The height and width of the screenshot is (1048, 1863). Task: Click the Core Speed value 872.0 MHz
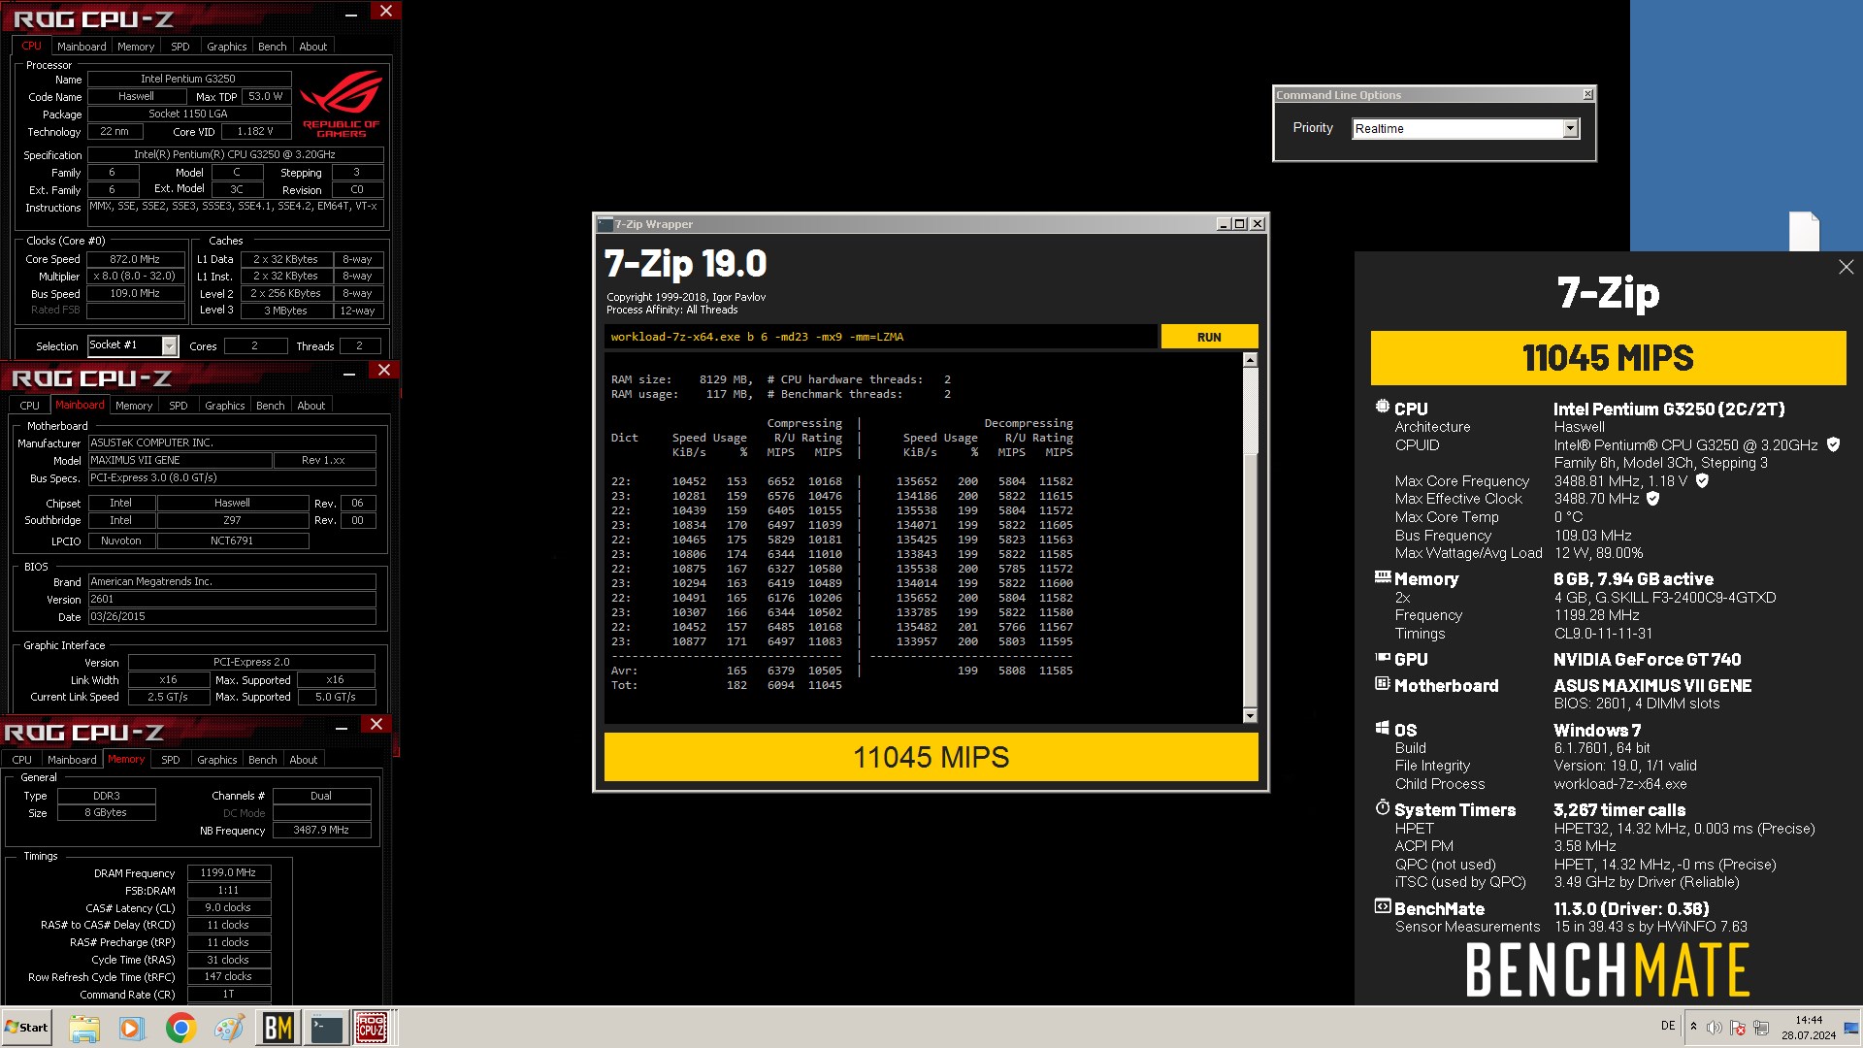pos(135,259)
